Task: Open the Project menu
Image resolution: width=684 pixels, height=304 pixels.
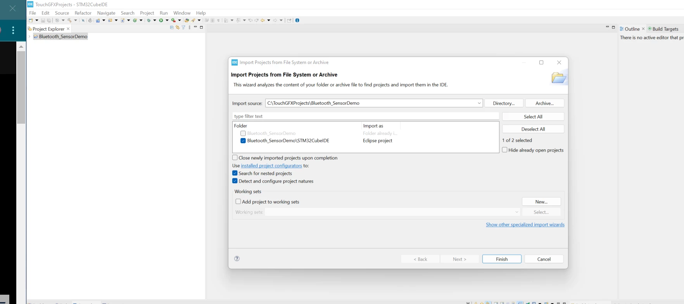Action: (x=147, y=13)
